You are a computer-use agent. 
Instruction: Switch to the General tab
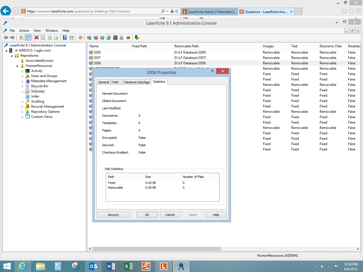pos(104,82)
